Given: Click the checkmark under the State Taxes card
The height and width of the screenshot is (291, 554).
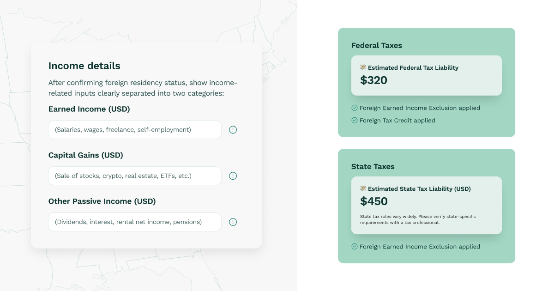Looking at the screenshot, I should click(354, 247).
